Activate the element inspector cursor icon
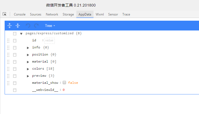Image resolution: width=199 pixels, height=114 pixels. [5, 14]
